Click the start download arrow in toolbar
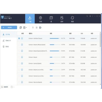This screenshot has height=102, width=102. (33, 27)
